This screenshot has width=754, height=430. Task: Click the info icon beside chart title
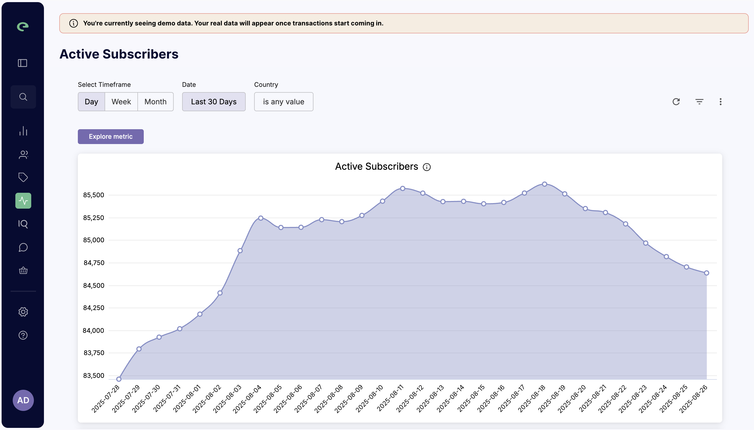[427, 167]
